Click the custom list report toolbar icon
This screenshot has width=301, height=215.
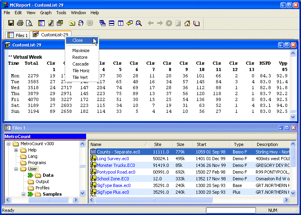pos(60,23)
